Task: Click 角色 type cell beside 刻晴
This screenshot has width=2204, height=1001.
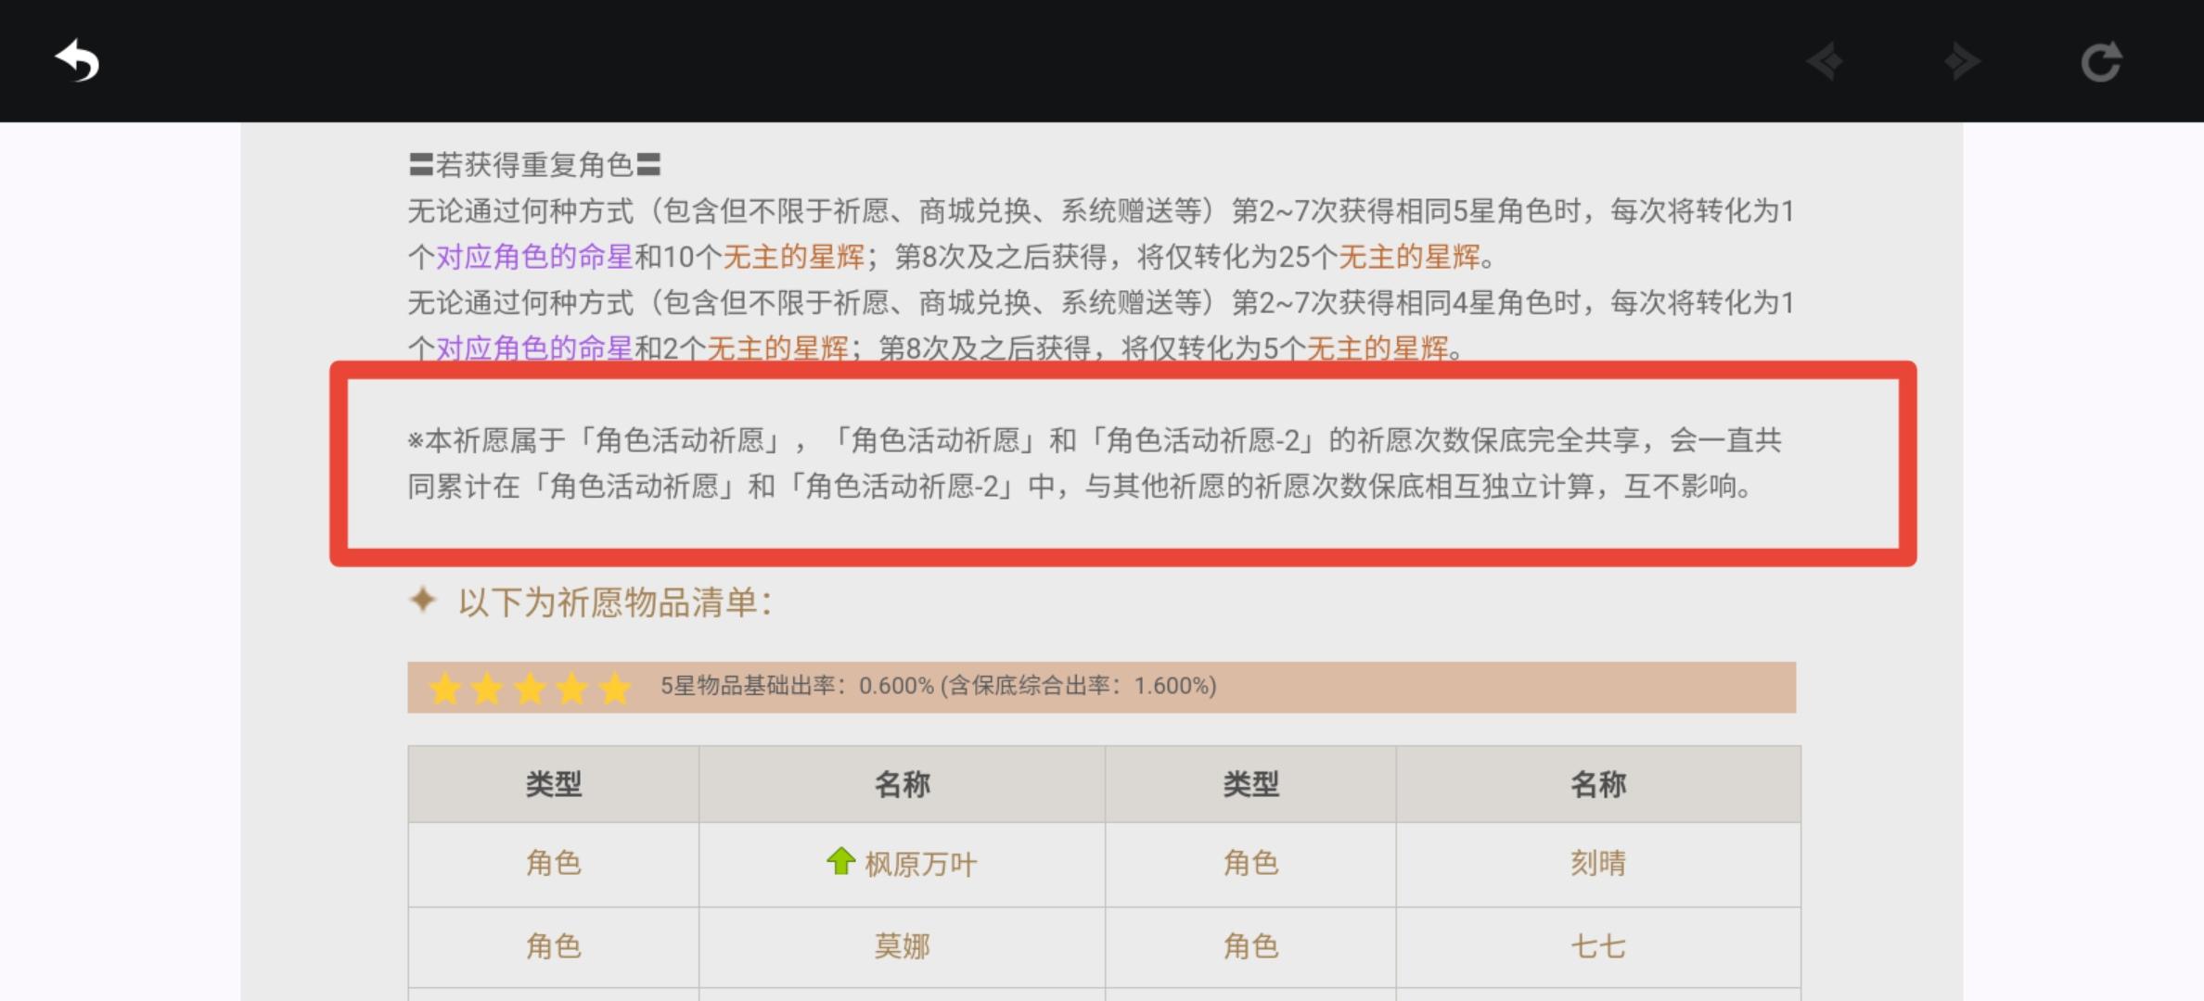Action: coord(1250,864)
